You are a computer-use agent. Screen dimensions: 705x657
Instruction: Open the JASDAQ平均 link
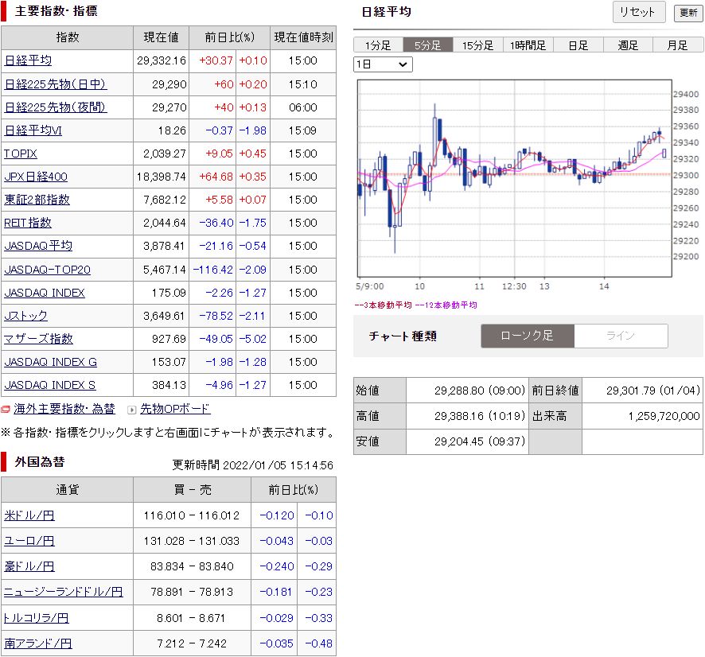(38, 246)
